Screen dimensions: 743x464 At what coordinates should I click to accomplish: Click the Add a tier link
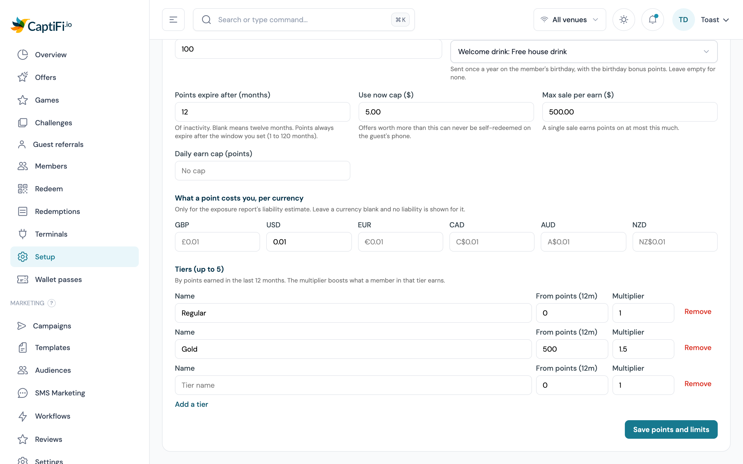(191, 404)
